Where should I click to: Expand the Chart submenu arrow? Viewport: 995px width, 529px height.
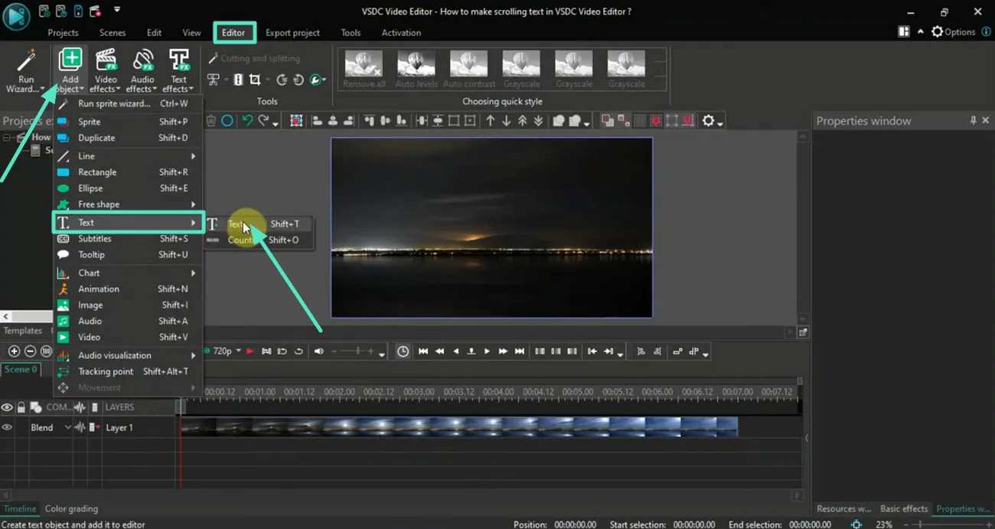click(x=193, y=273)
